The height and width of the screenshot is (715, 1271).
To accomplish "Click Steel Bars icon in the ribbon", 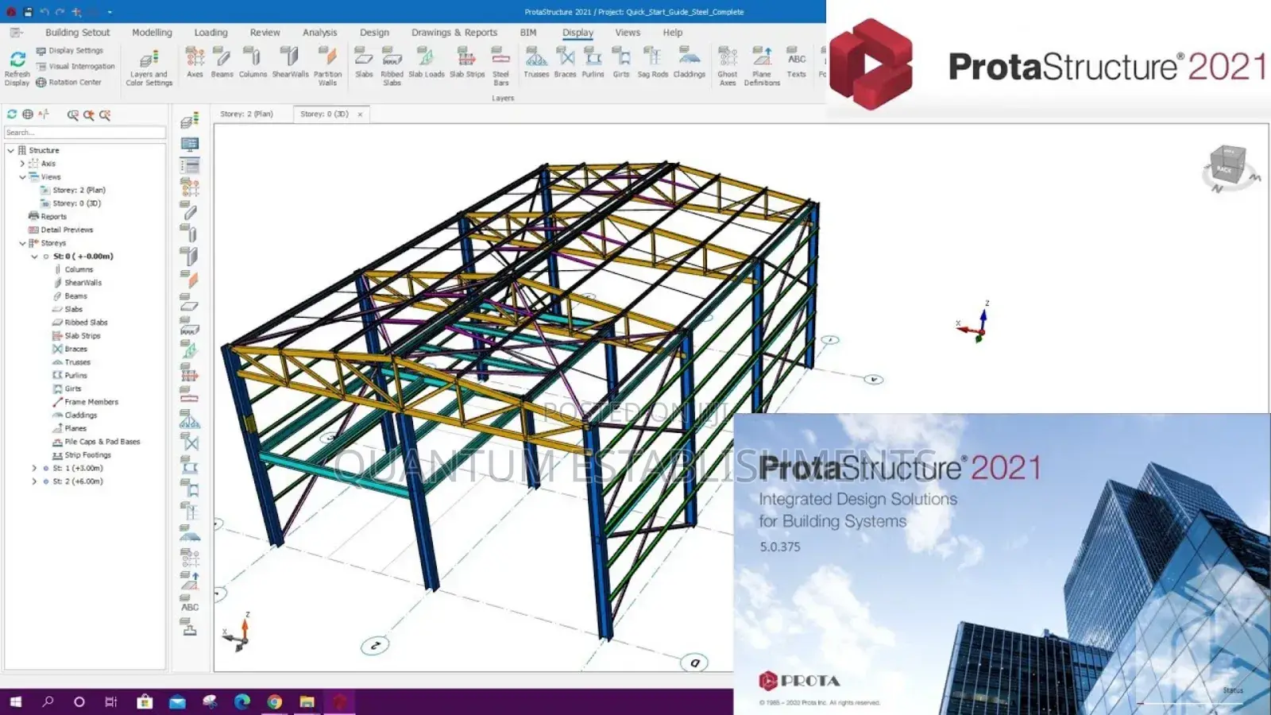I will [x=500, y=56].
